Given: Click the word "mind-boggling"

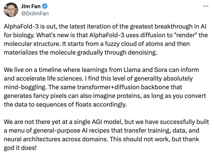Looking at the screenshot, I should [21, 87].
